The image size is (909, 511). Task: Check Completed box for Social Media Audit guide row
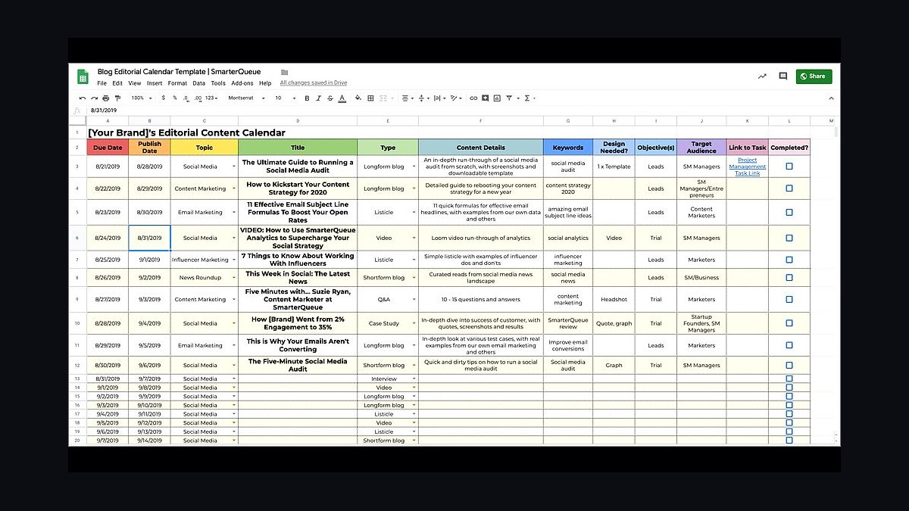(x=789, y=166)
